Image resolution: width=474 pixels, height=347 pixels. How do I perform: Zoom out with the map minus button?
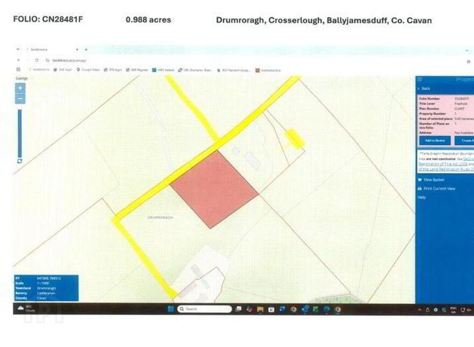click(x=20, y=99)
